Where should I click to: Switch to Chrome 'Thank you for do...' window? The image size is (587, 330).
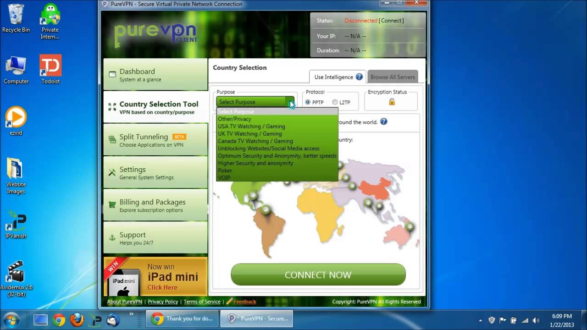182,319
